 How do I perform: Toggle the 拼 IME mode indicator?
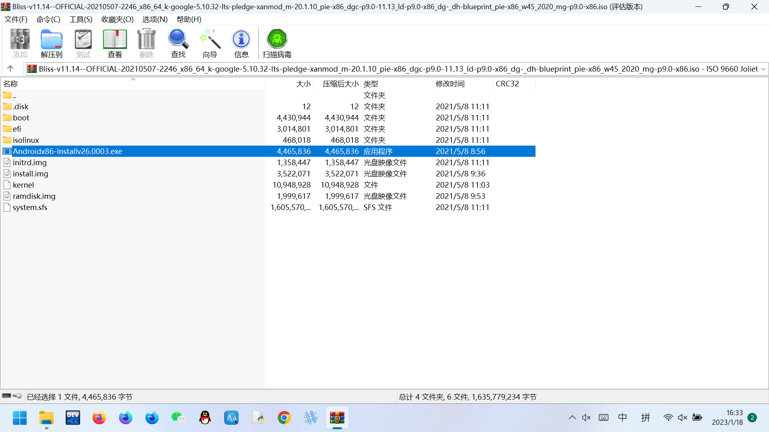(x=646, y=418)
